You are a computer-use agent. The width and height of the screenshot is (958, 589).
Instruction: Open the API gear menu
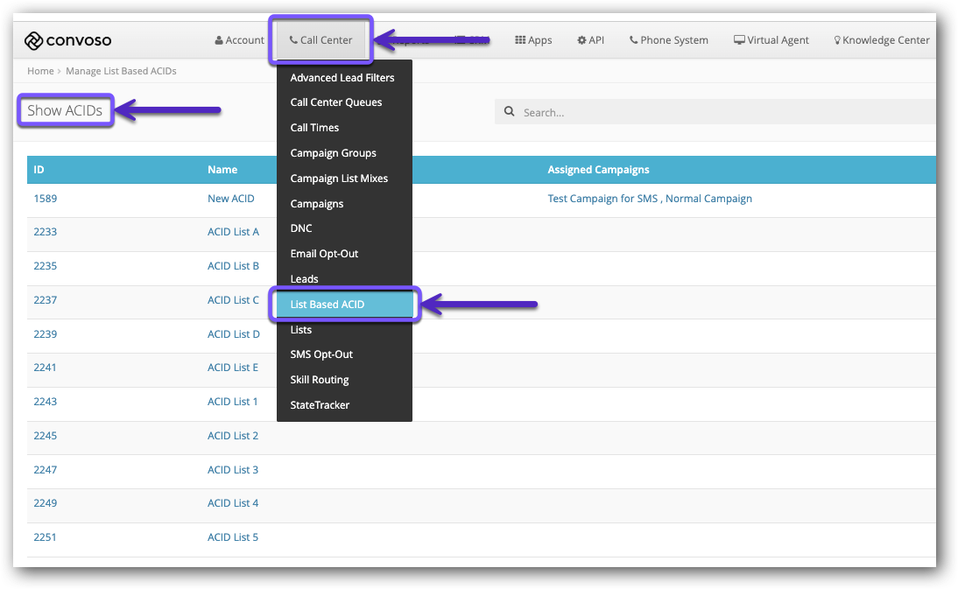(x=590, y=40)
